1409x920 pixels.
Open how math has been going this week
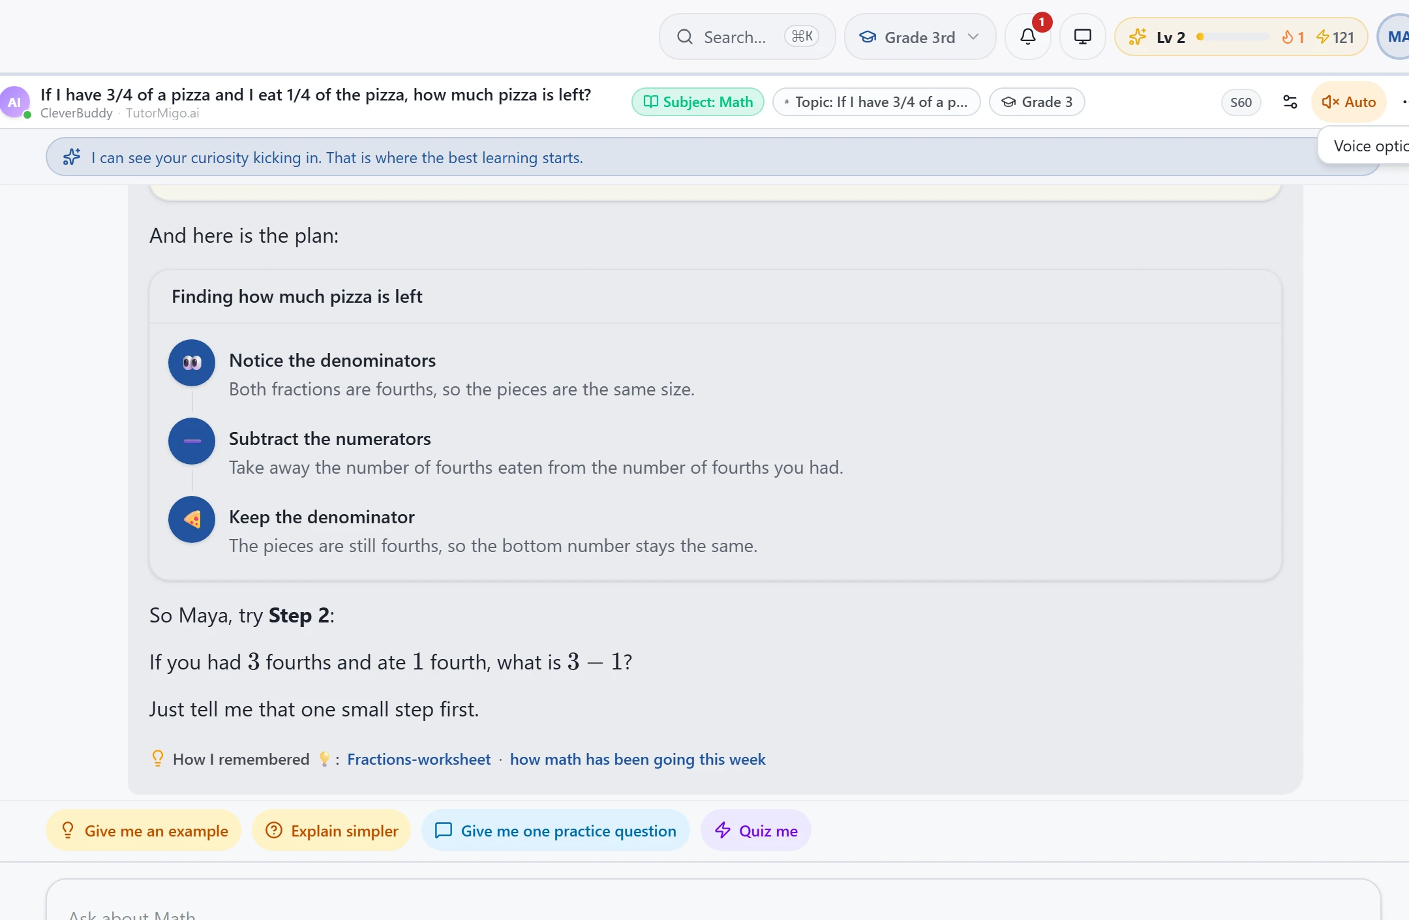pos(638,759)
